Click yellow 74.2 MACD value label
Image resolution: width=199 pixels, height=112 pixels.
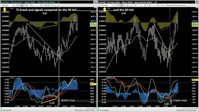(93, 84)
